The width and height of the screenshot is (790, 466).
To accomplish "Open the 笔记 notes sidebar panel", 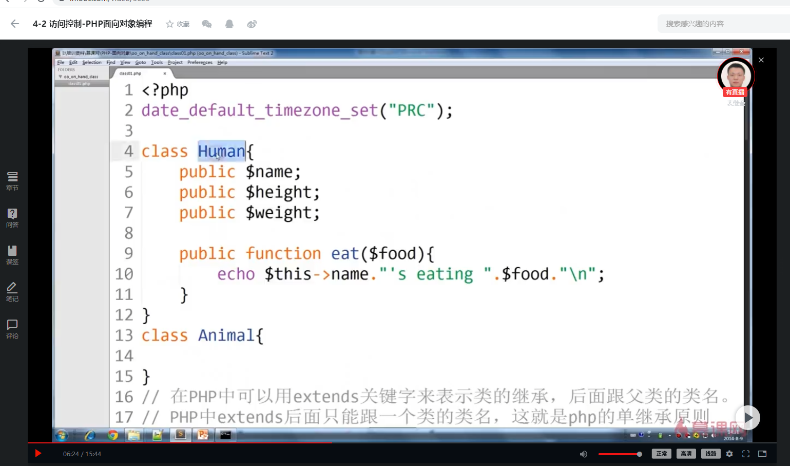I will [12, 292].
